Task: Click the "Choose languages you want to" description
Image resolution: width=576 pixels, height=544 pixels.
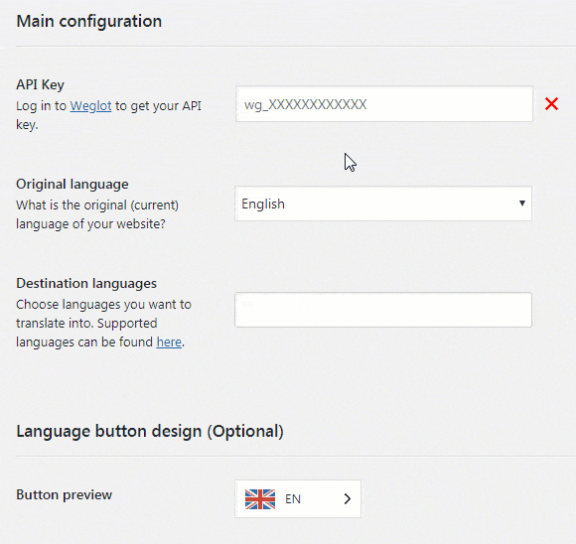Action: (x=103, y=305)
